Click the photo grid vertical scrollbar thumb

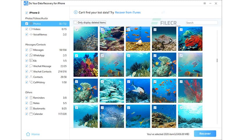pyautogui.click(x=217, y=60)
